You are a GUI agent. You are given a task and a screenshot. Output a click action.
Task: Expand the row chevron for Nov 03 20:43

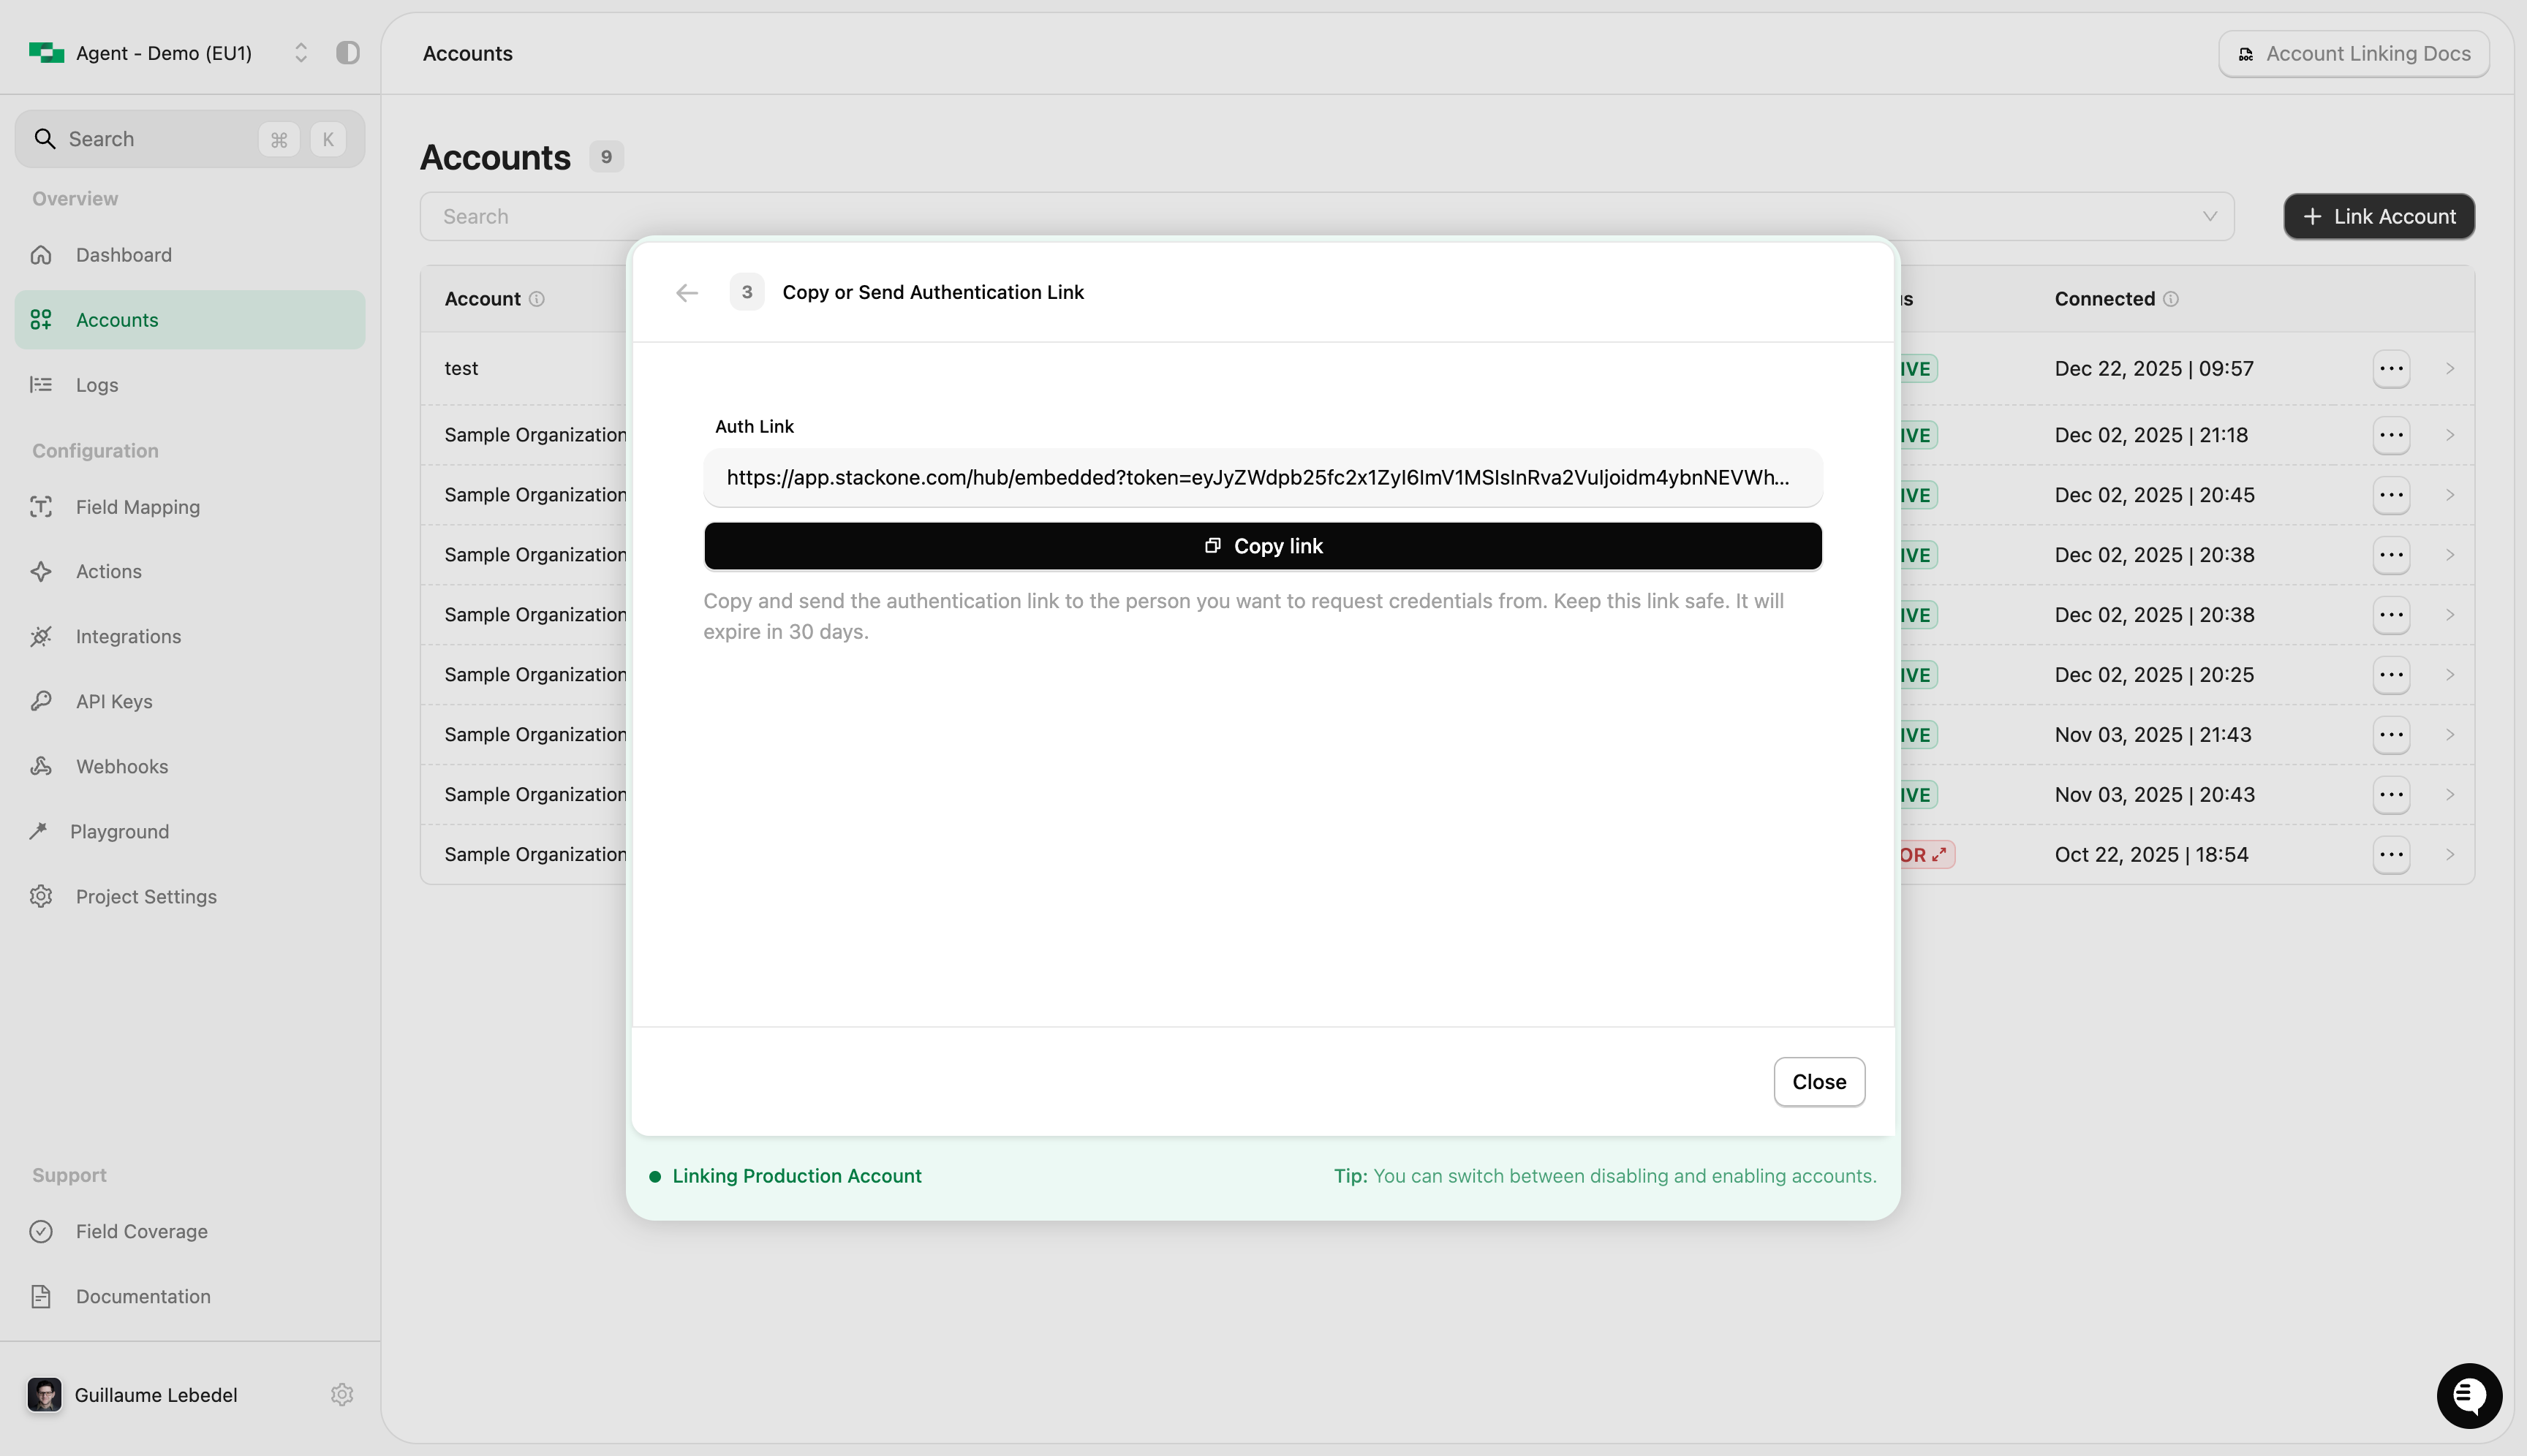2450,795
